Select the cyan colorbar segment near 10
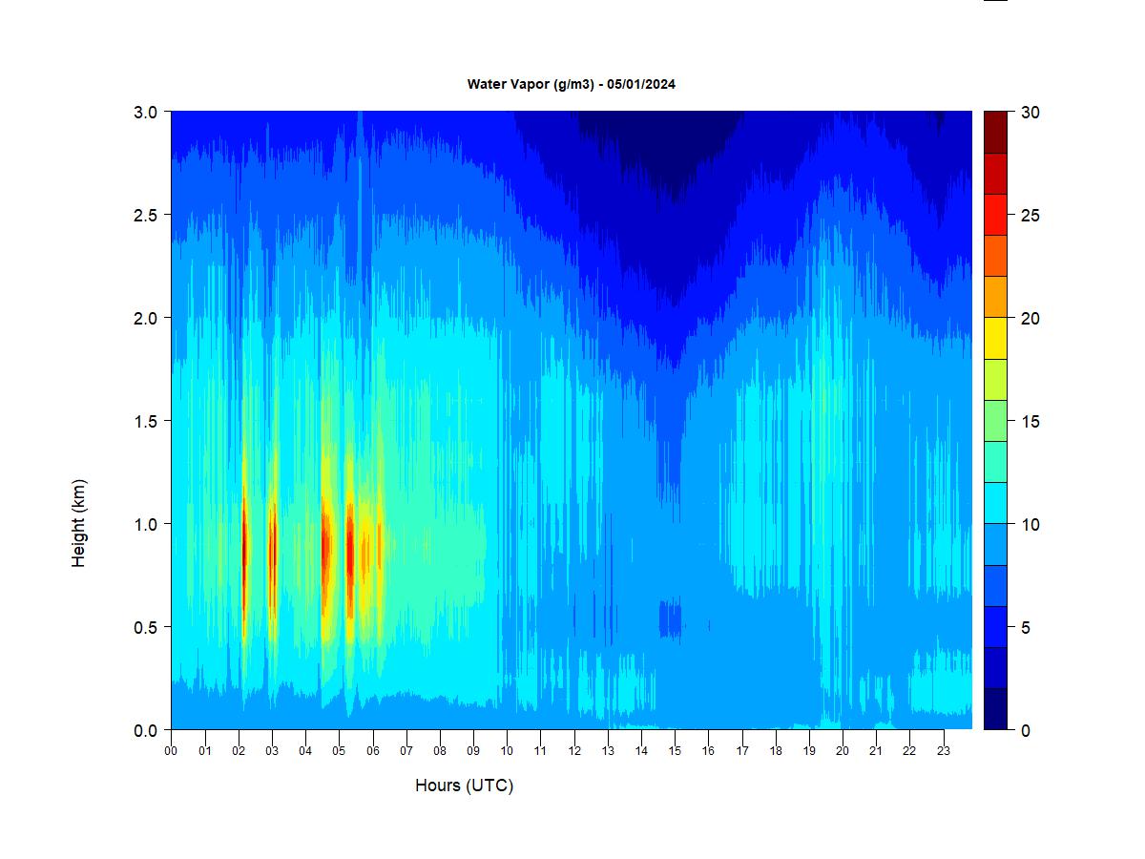 click(995, 503)
